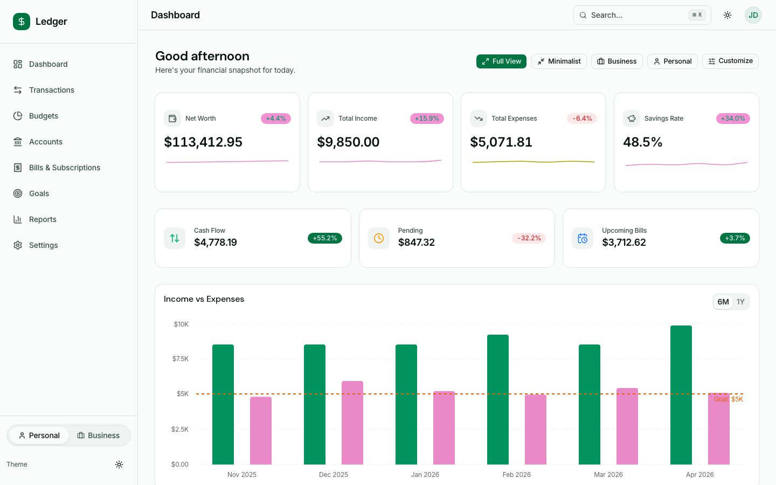The height and width of the screenshot is (485, 776).
Task: Switch to Business in the bottom account toggle
Action: click(x=98, y=435)
